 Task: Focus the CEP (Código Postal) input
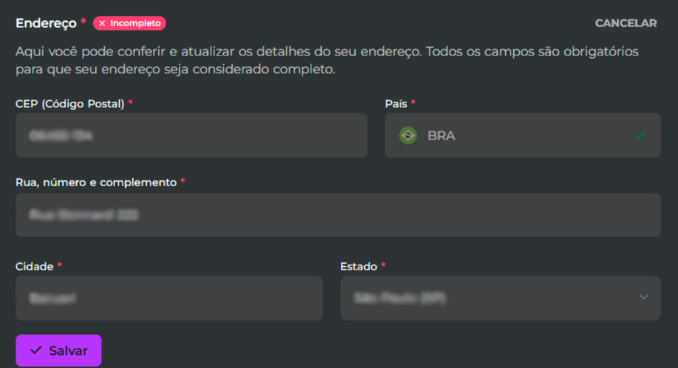(x=191, y=135)
